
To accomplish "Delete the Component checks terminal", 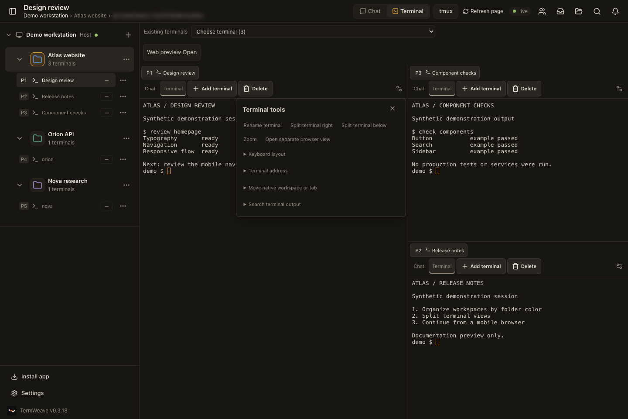I will pyautogui.click(x=524, y=89).
